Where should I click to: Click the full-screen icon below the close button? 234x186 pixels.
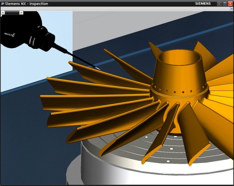(231, 8)
